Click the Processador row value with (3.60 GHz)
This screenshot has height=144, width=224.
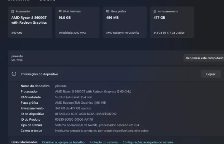(x=93, y=92)
